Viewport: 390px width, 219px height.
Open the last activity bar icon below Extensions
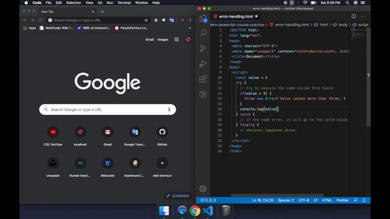[x=203, y=94]
